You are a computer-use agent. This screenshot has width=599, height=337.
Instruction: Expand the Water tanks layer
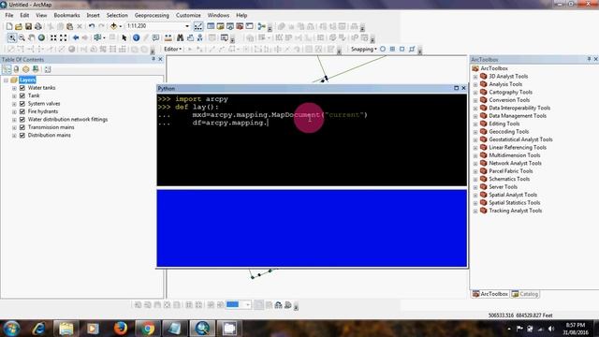coord(14,88)
